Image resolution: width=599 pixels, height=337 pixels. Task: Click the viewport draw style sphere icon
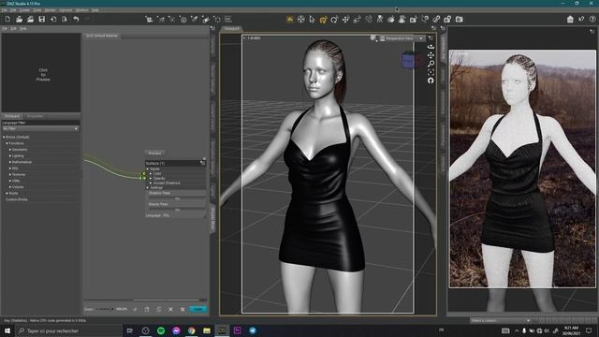tap(373, 38)
